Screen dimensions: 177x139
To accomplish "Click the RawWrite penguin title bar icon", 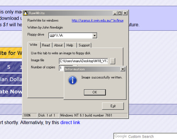I will [x=25, y=13].
